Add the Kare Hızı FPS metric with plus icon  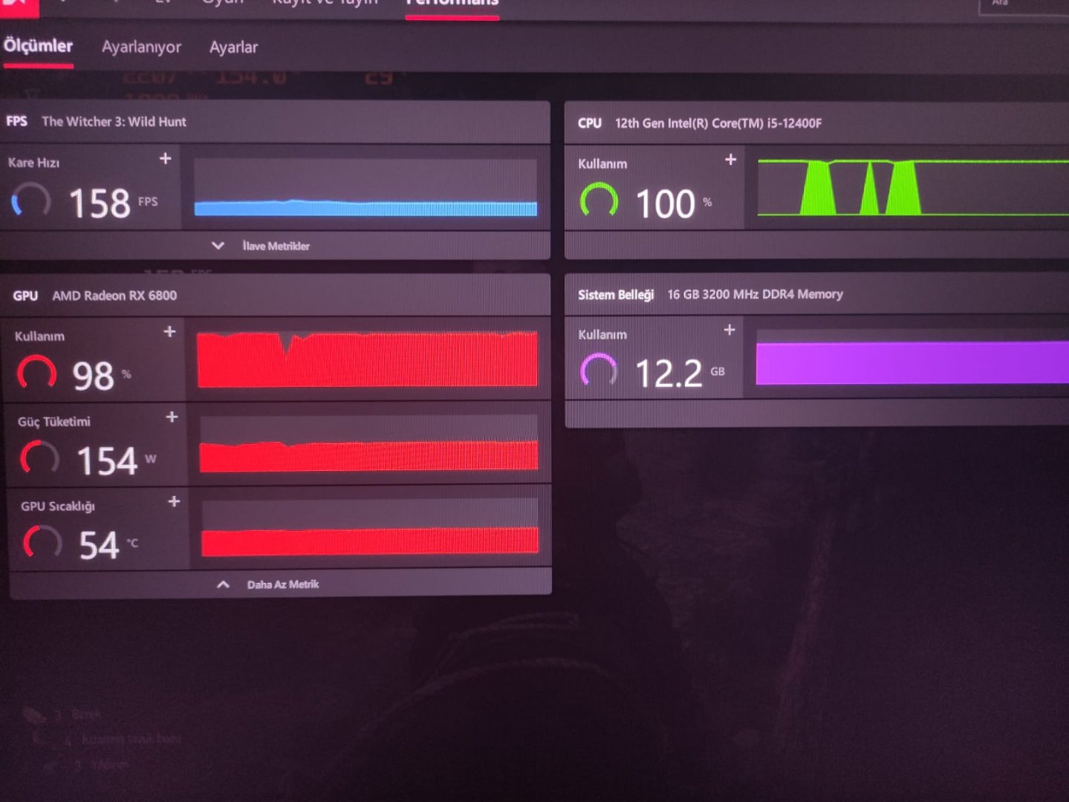[165, 158]
